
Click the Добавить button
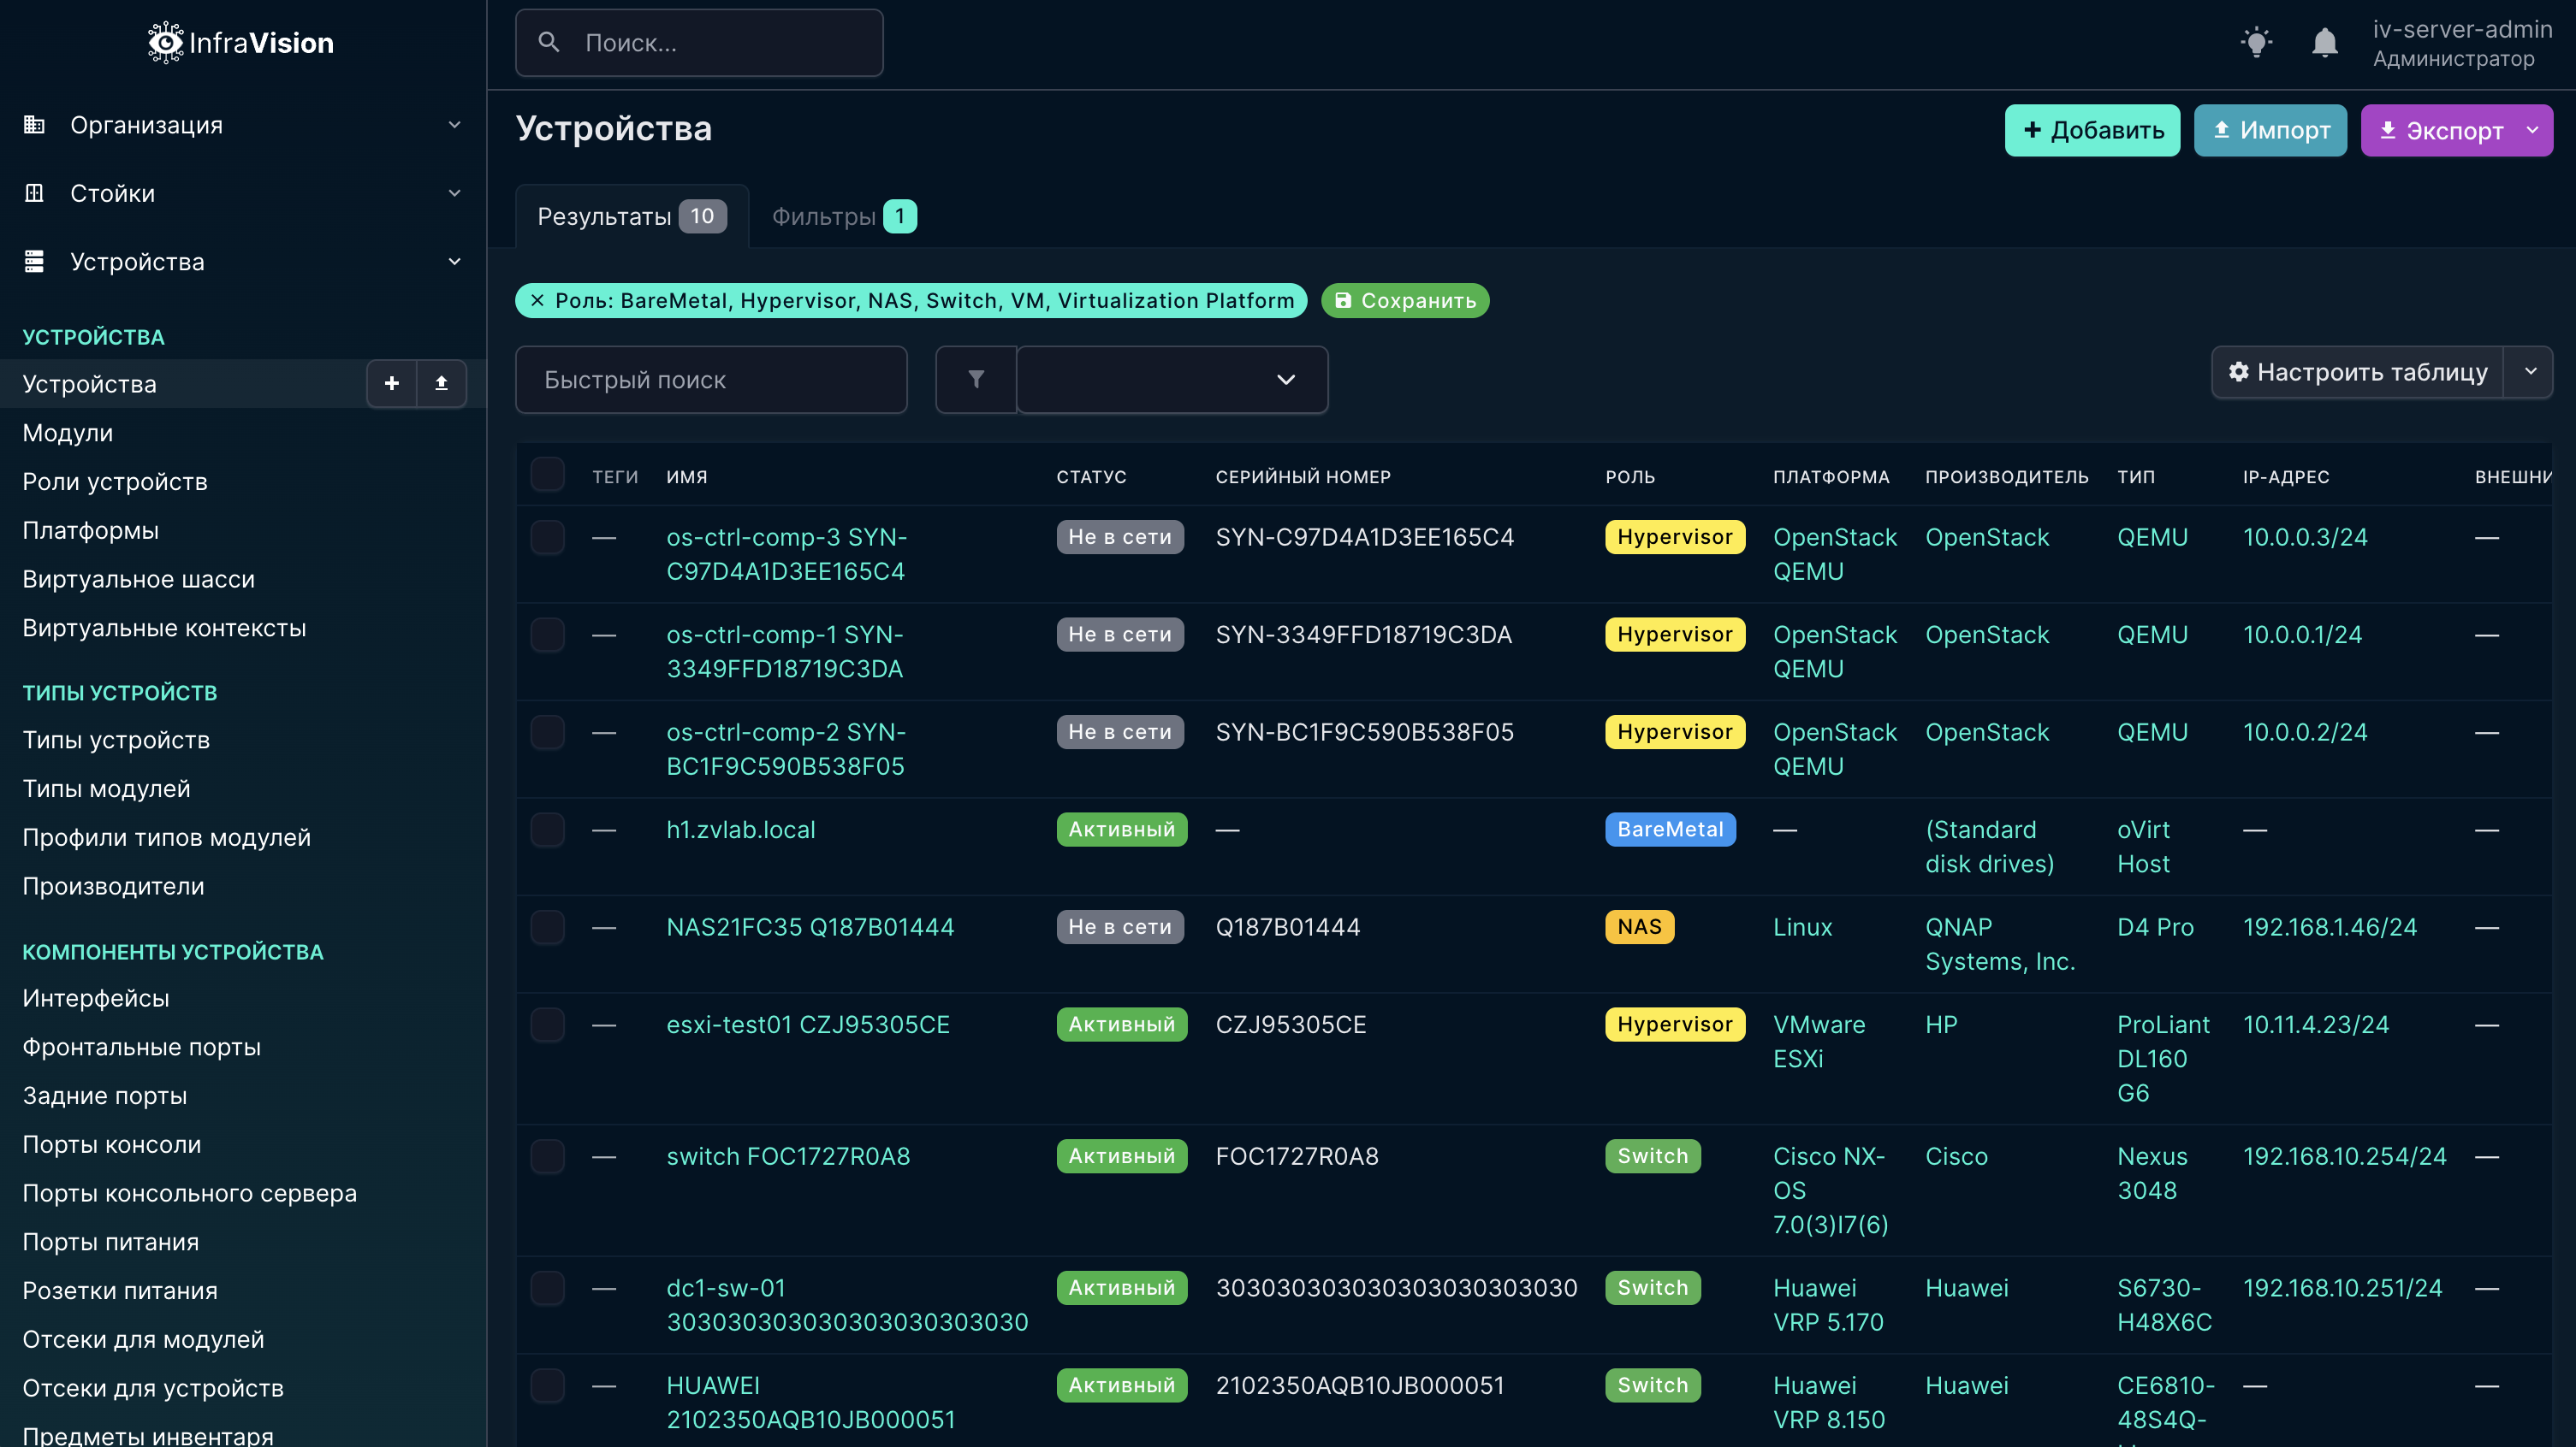click(2092, 131)
